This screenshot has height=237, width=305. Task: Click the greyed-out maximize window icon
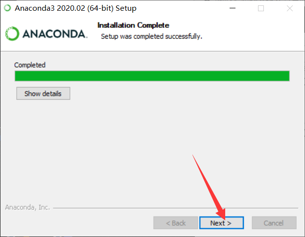click(x=261, y=8)
